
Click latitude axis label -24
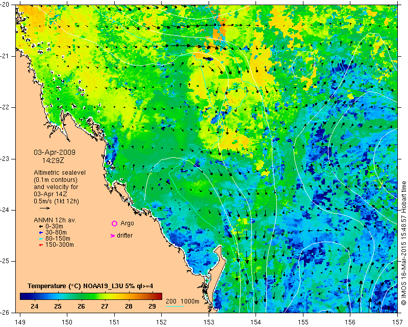click(x=5, y=210)
